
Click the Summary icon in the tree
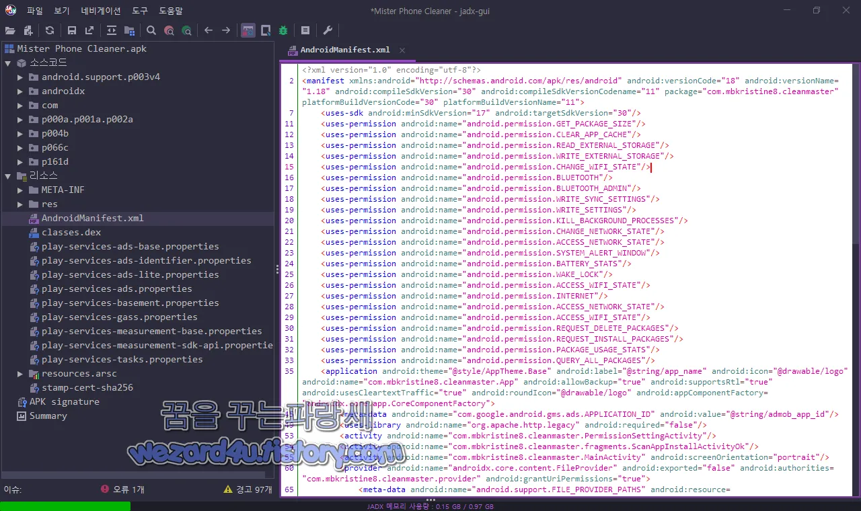(x=22, y=416)
